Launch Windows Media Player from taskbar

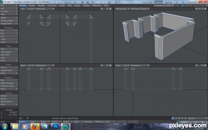click(x=25, y=127)
